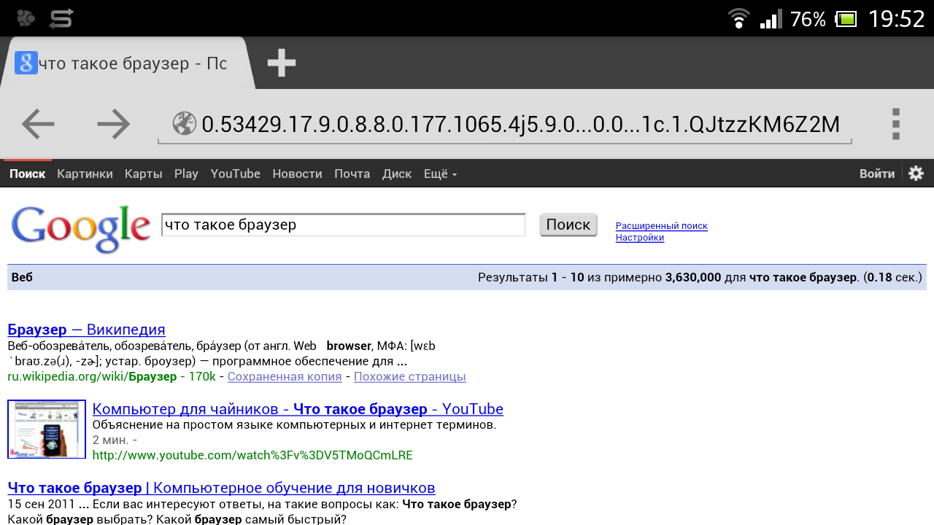The width and height of the screenshot is (934, 525).
Task: Tap the cellular signal strength icon
Action: click(771, 18)
